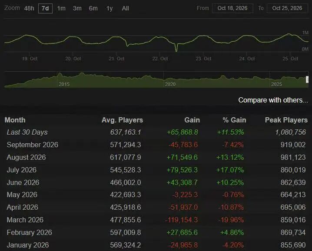Grab the navigator right range handle

point(307,79)
